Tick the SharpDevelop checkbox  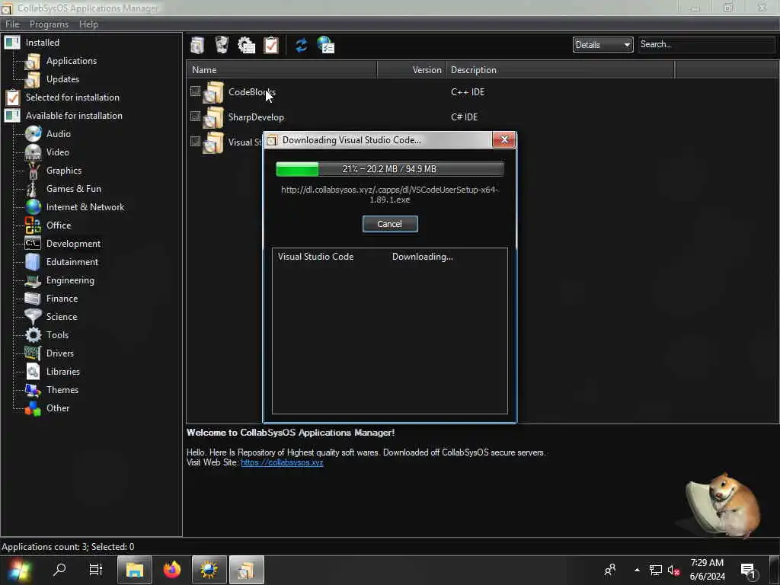[195, 117]
